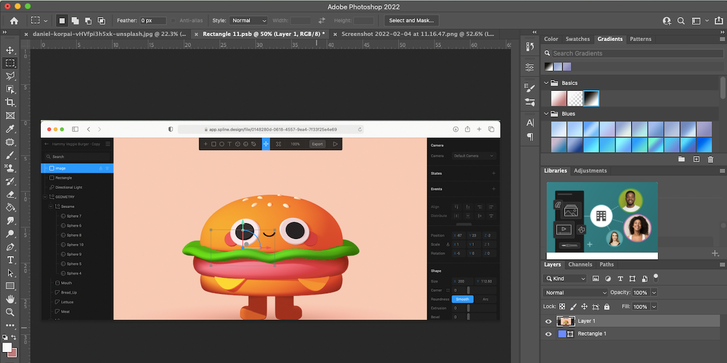The width and height of the screenshot is (727, 363).
Task: Collapse the Basics gradient folder
Action: (x=547, y=83)
